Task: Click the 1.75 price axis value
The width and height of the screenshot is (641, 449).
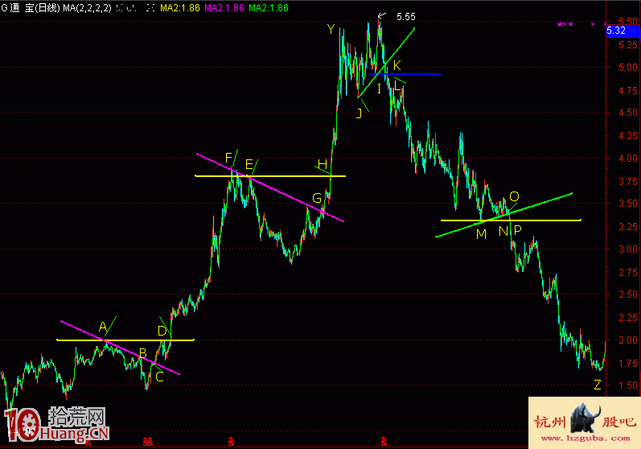Action: [628, 363]
